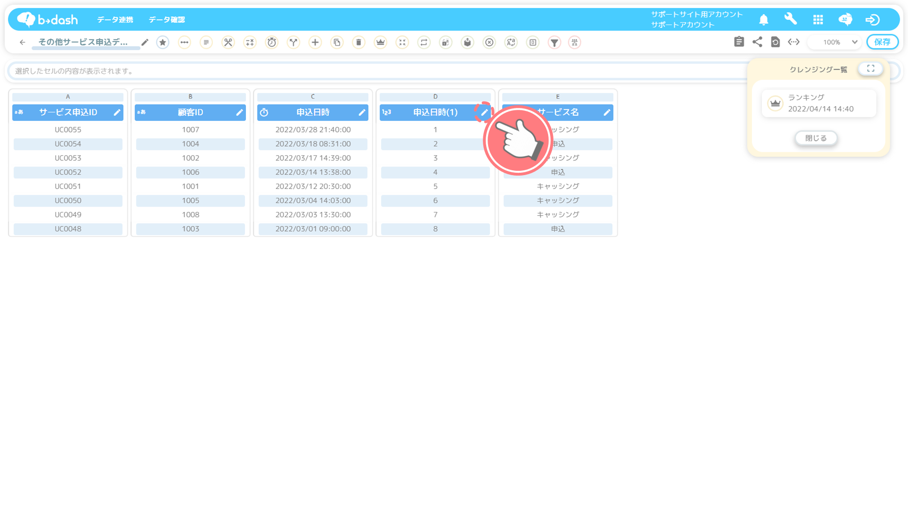908x510 pixels.
Task: Select rank cell 8 in column D
Action: [435, 229]
